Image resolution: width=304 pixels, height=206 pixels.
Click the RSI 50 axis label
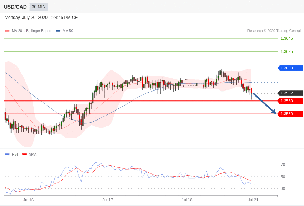(x=283, y=177)
